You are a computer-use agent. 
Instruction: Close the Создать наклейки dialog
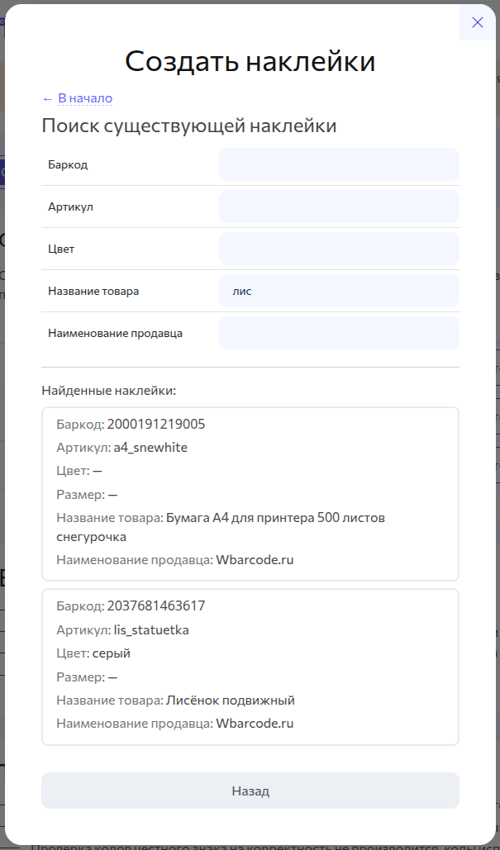coord(477,22)
